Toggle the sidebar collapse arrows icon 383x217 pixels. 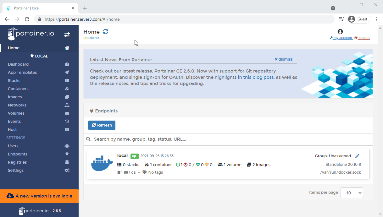click(x=67, y=35)
